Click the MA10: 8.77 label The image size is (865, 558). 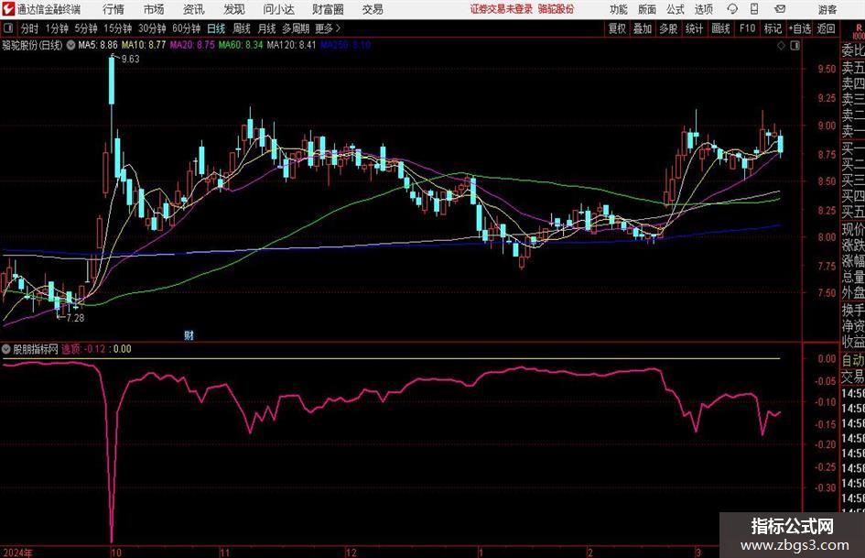coord(144,45)
